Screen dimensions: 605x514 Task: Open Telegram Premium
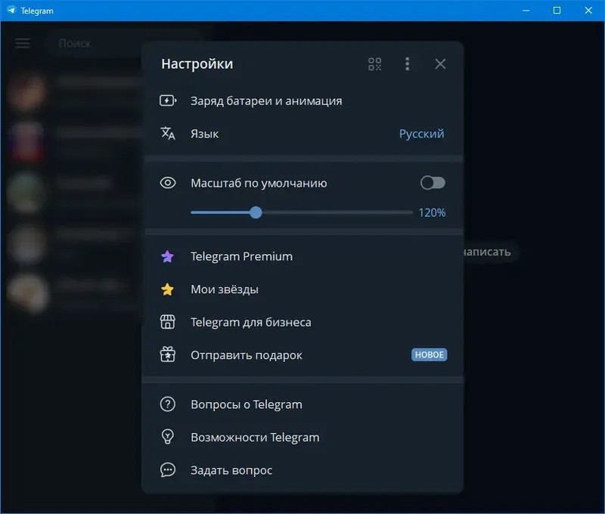[x=302, y=256]
